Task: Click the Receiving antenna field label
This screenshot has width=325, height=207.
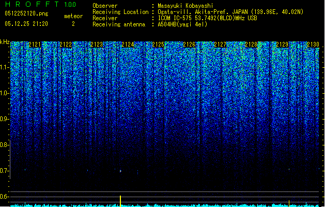Action: click(x=119, y=24)
